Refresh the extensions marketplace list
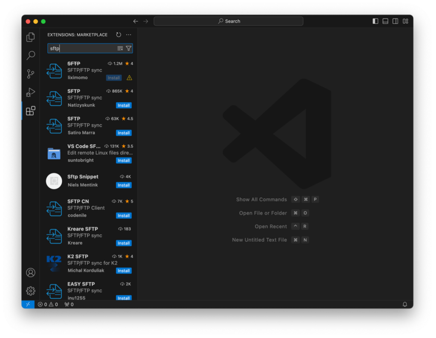Image resolution: width=436 pixels, height=338 pixels. tap(118, 35)
